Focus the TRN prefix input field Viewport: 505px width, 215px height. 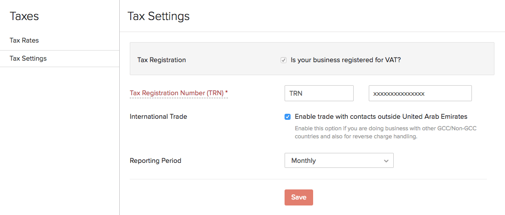click(x=319, y=93)
